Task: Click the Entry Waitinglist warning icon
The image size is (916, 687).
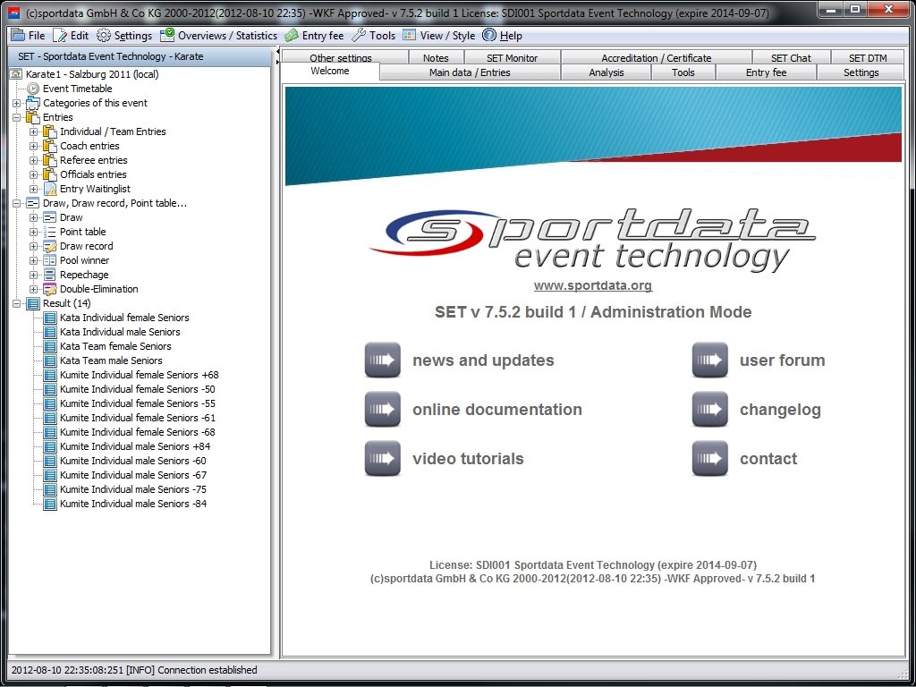Action: point(50,190)
